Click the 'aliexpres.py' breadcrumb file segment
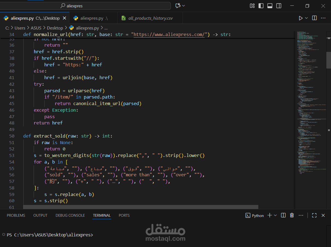The height and width of the screenshot is (247, 331). tap(87, 28)
